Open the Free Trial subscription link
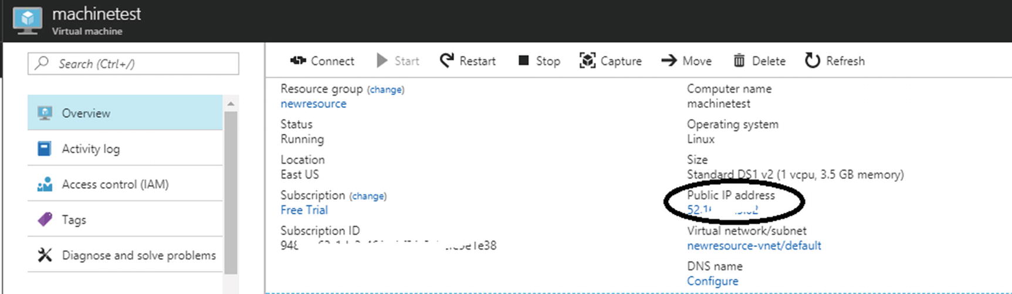The image size is (1012, 294). (304, 210)
